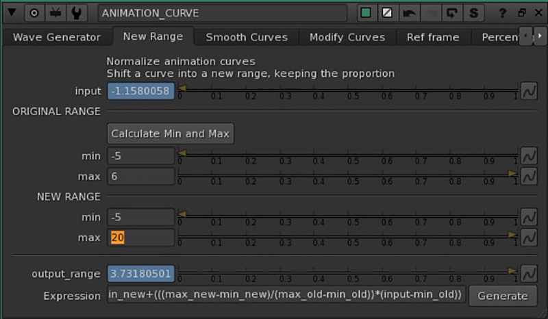This screenshot has width=548, height=319.
Task: Select the Modify Curves tab
Action: click(347, 37)
